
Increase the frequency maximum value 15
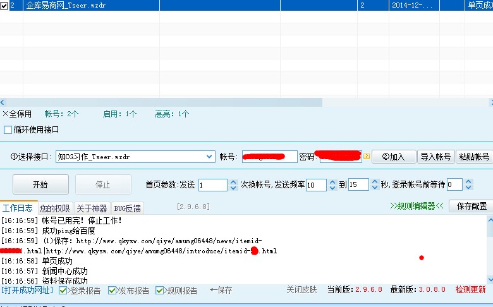click(375, 182)
